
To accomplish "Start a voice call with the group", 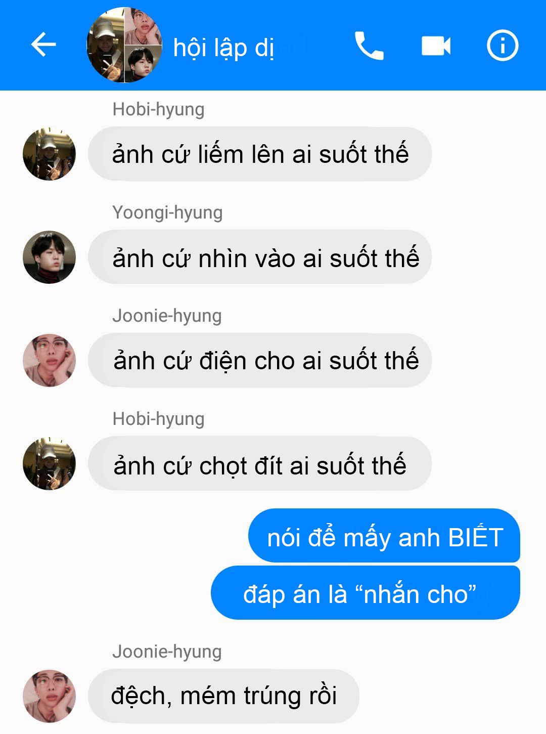I will pos(369,46).
